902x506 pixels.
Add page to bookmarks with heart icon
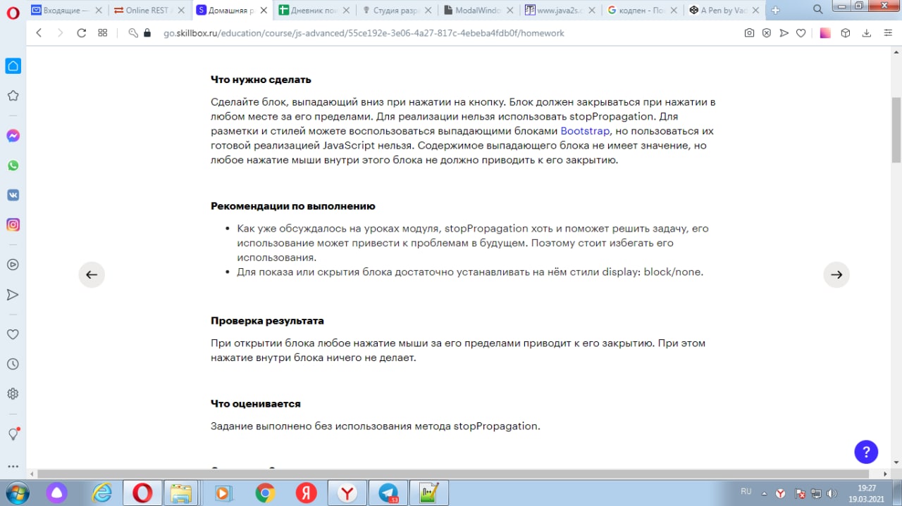[x=801, y=33]
